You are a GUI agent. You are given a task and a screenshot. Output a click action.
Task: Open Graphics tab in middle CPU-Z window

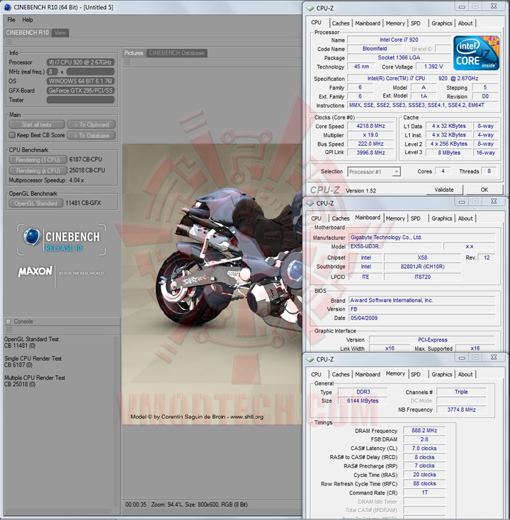[x=441, y=218]
